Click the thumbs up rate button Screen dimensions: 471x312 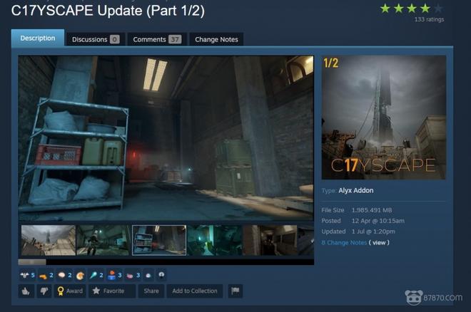26,291
